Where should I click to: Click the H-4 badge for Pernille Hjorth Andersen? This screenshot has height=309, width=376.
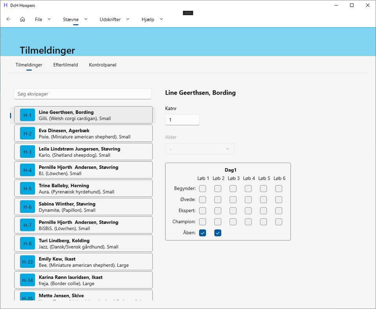pos(27,170)
